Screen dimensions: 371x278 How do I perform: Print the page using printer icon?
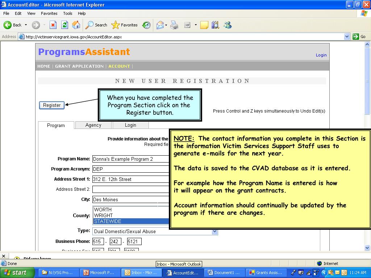[174, 25]
